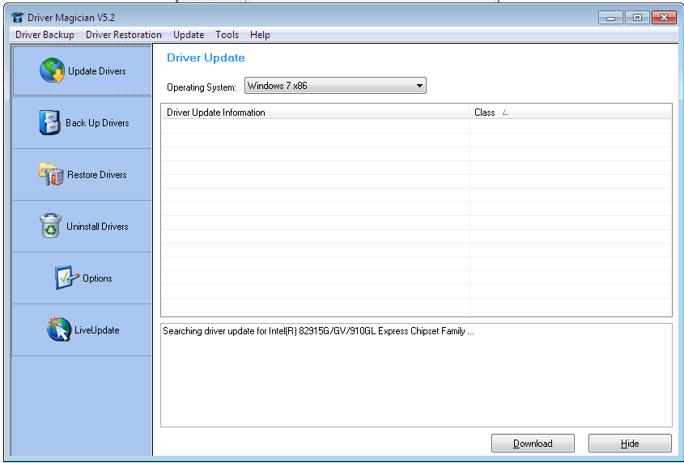The width and height of the screenshot is (684, 463).
Task: Sort by Driver Update Information column
Action: [x=314, y=113]
